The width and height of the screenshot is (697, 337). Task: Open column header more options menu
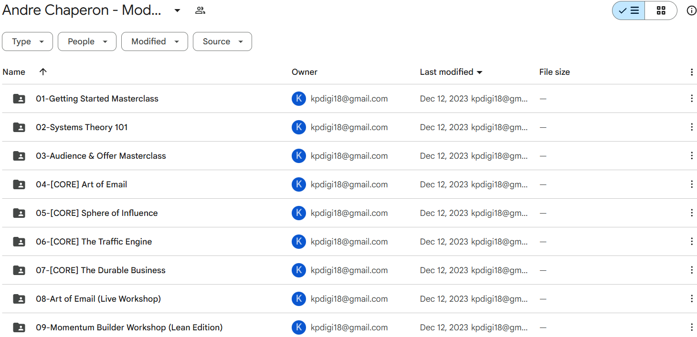tap(692, 72)
